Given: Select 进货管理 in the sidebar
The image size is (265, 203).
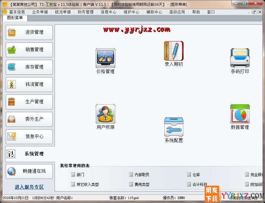Looking at the screenshot, I should click(x=29, y=32).
